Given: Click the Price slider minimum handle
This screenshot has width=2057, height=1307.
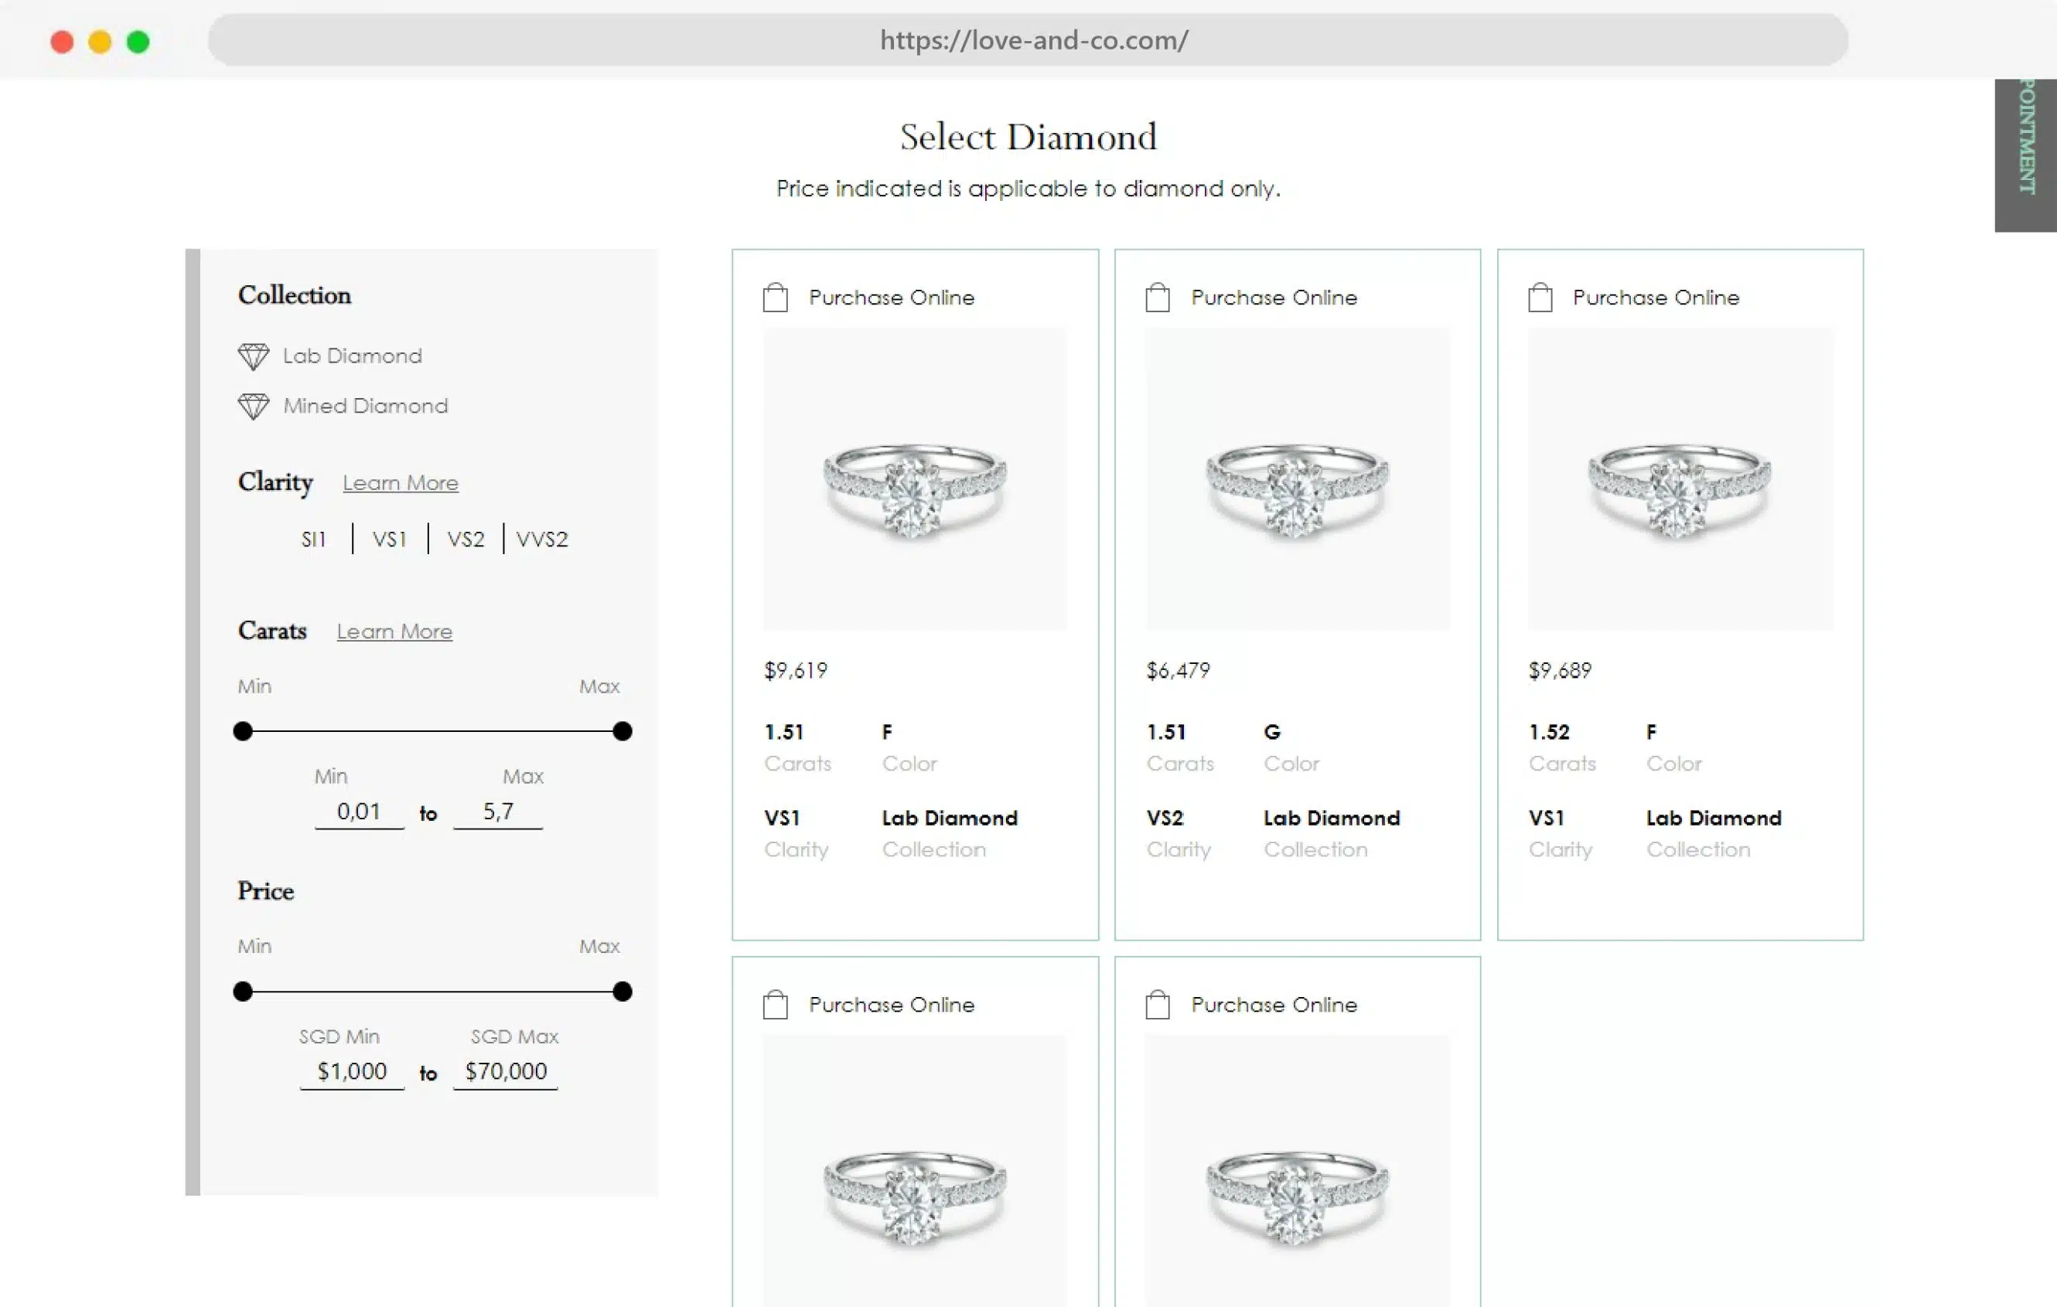Looking at the screenshot, I should (x=244, y=992).
